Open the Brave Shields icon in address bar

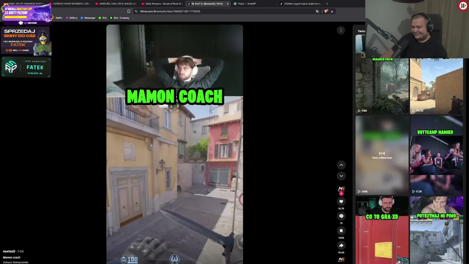pyautogui.click(x=326, y=11)
